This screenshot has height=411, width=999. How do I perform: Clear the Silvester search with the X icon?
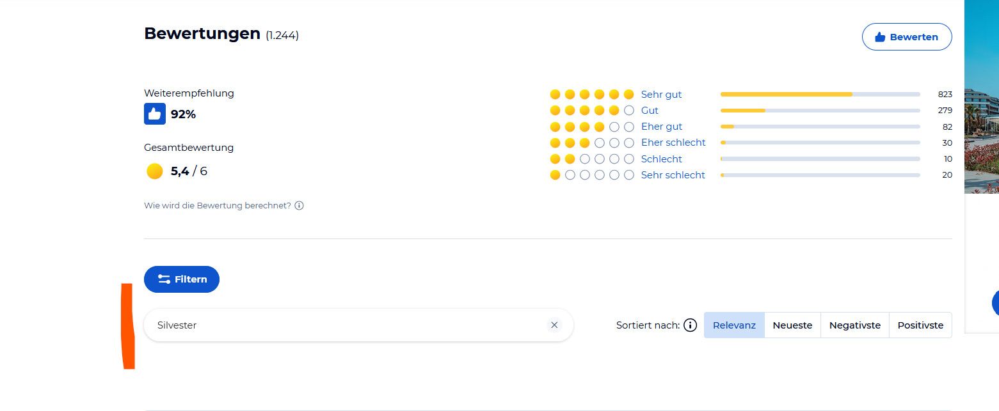[554, 325]
